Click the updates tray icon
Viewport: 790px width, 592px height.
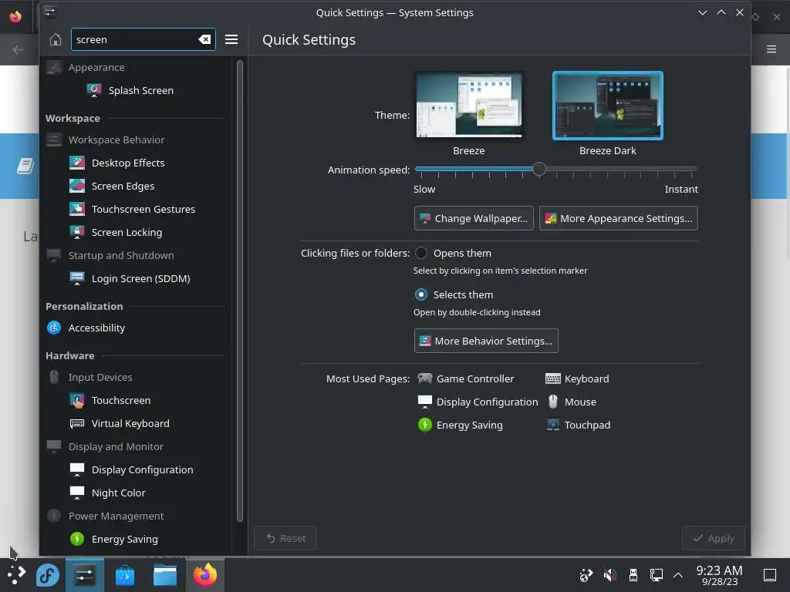tap(586, 575)
